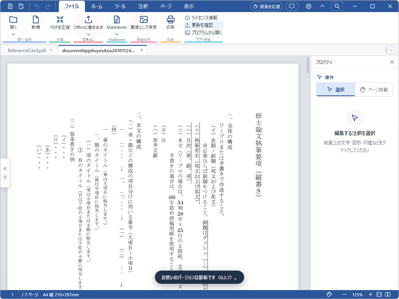Open the ホーム ribbon tab
Screen dimensions: 399x299
tap(97, 6)
